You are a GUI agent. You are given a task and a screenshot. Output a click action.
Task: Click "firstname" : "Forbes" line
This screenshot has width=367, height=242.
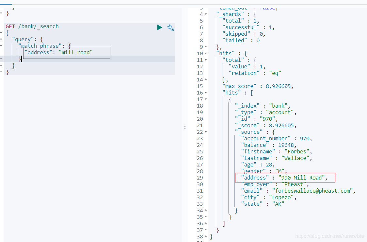pyautogui.click(x=277, y=152)
